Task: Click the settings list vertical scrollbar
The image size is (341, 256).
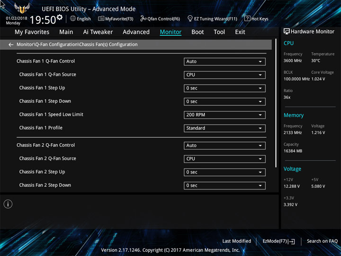Action: point(276,103)
